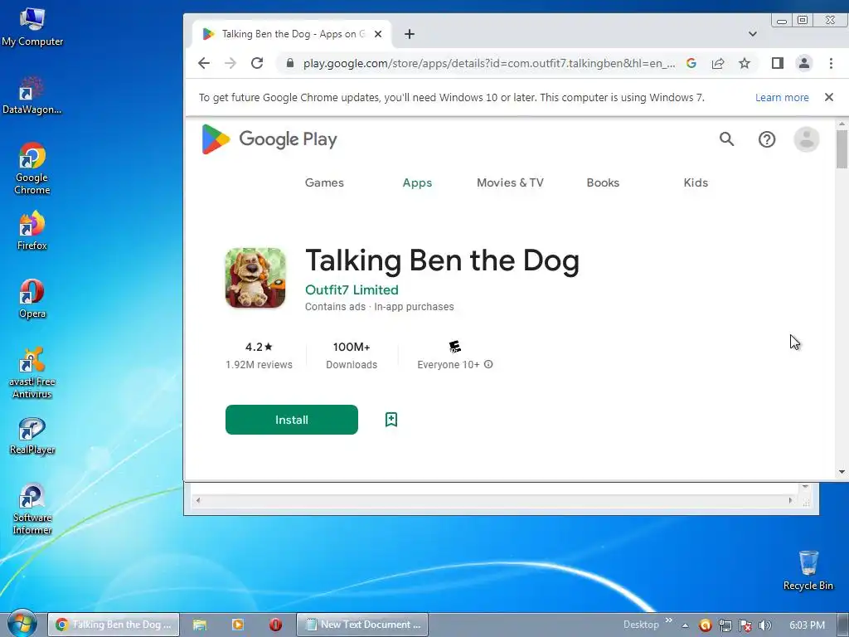The height and width of the screenshot is (637, 849).
Task: Expand the Desktop toolbar chevron
Action: 669,620
